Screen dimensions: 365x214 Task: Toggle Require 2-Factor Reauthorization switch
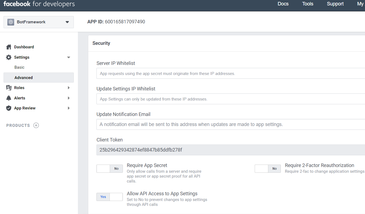tap(267, 169)
